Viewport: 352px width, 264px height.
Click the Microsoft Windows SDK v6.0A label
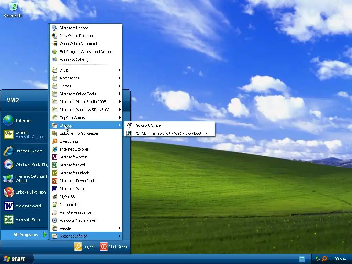pyautogui.click(x=85, y=110)
